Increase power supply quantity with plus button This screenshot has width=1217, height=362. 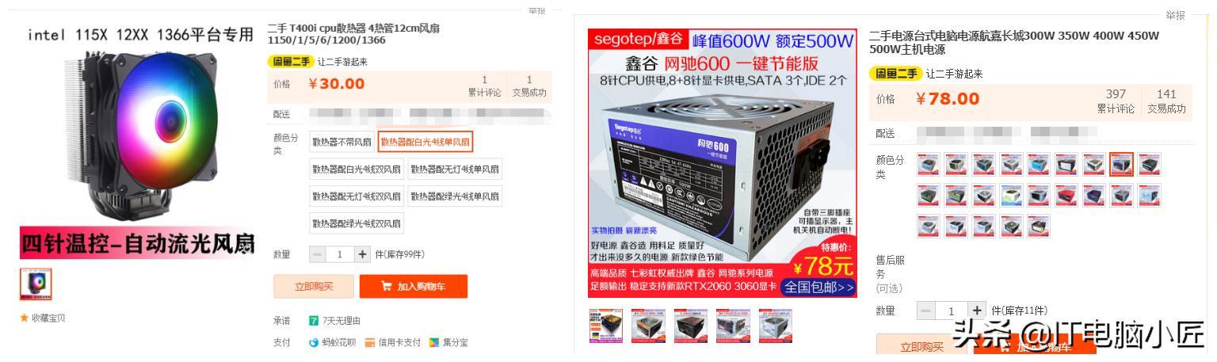click(x=978, y=311)
